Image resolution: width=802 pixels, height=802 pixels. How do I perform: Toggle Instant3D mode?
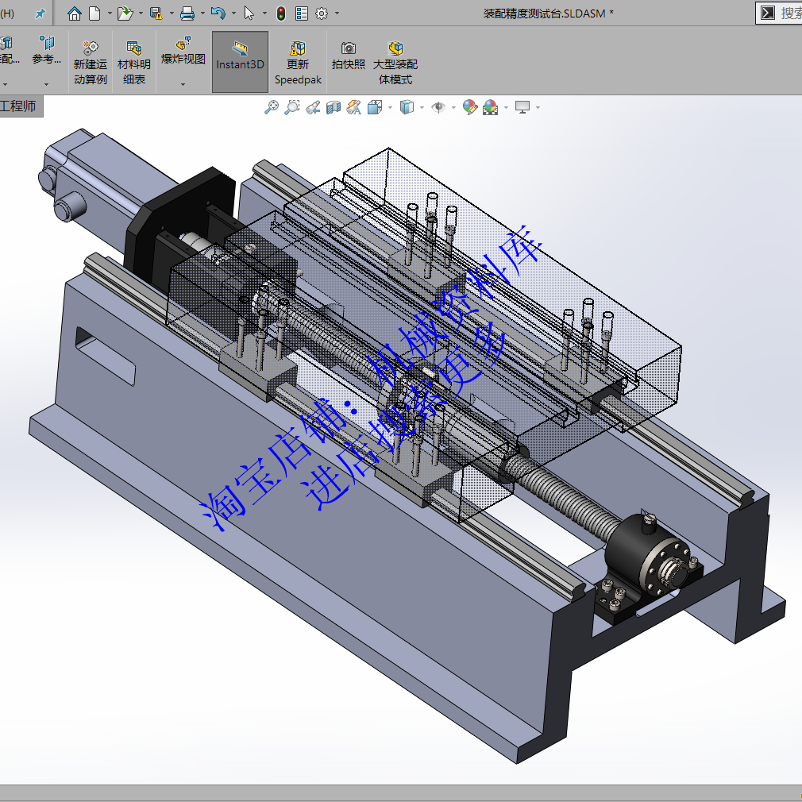tap(240, 62)
